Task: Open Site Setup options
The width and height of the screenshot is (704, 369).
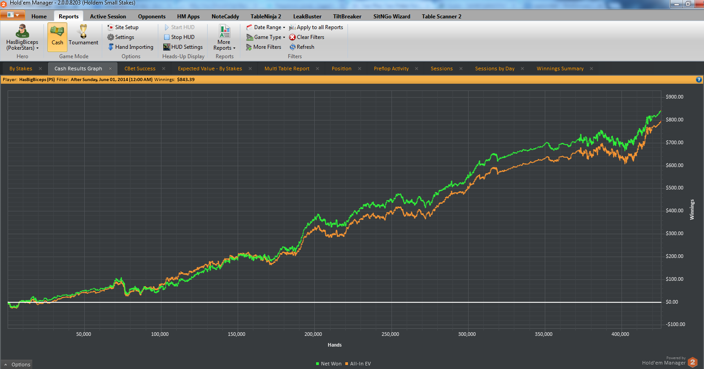Action: (x=122, y=27)
